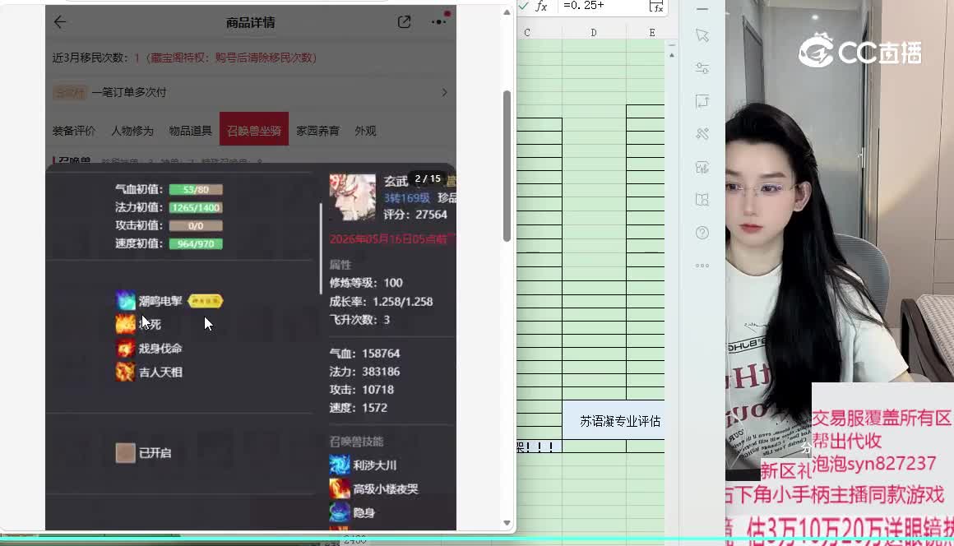Screen dimensions: 954x546
Task: Click the 潮鸣电掣 skill icon
Action: click(x=125, y=301)
